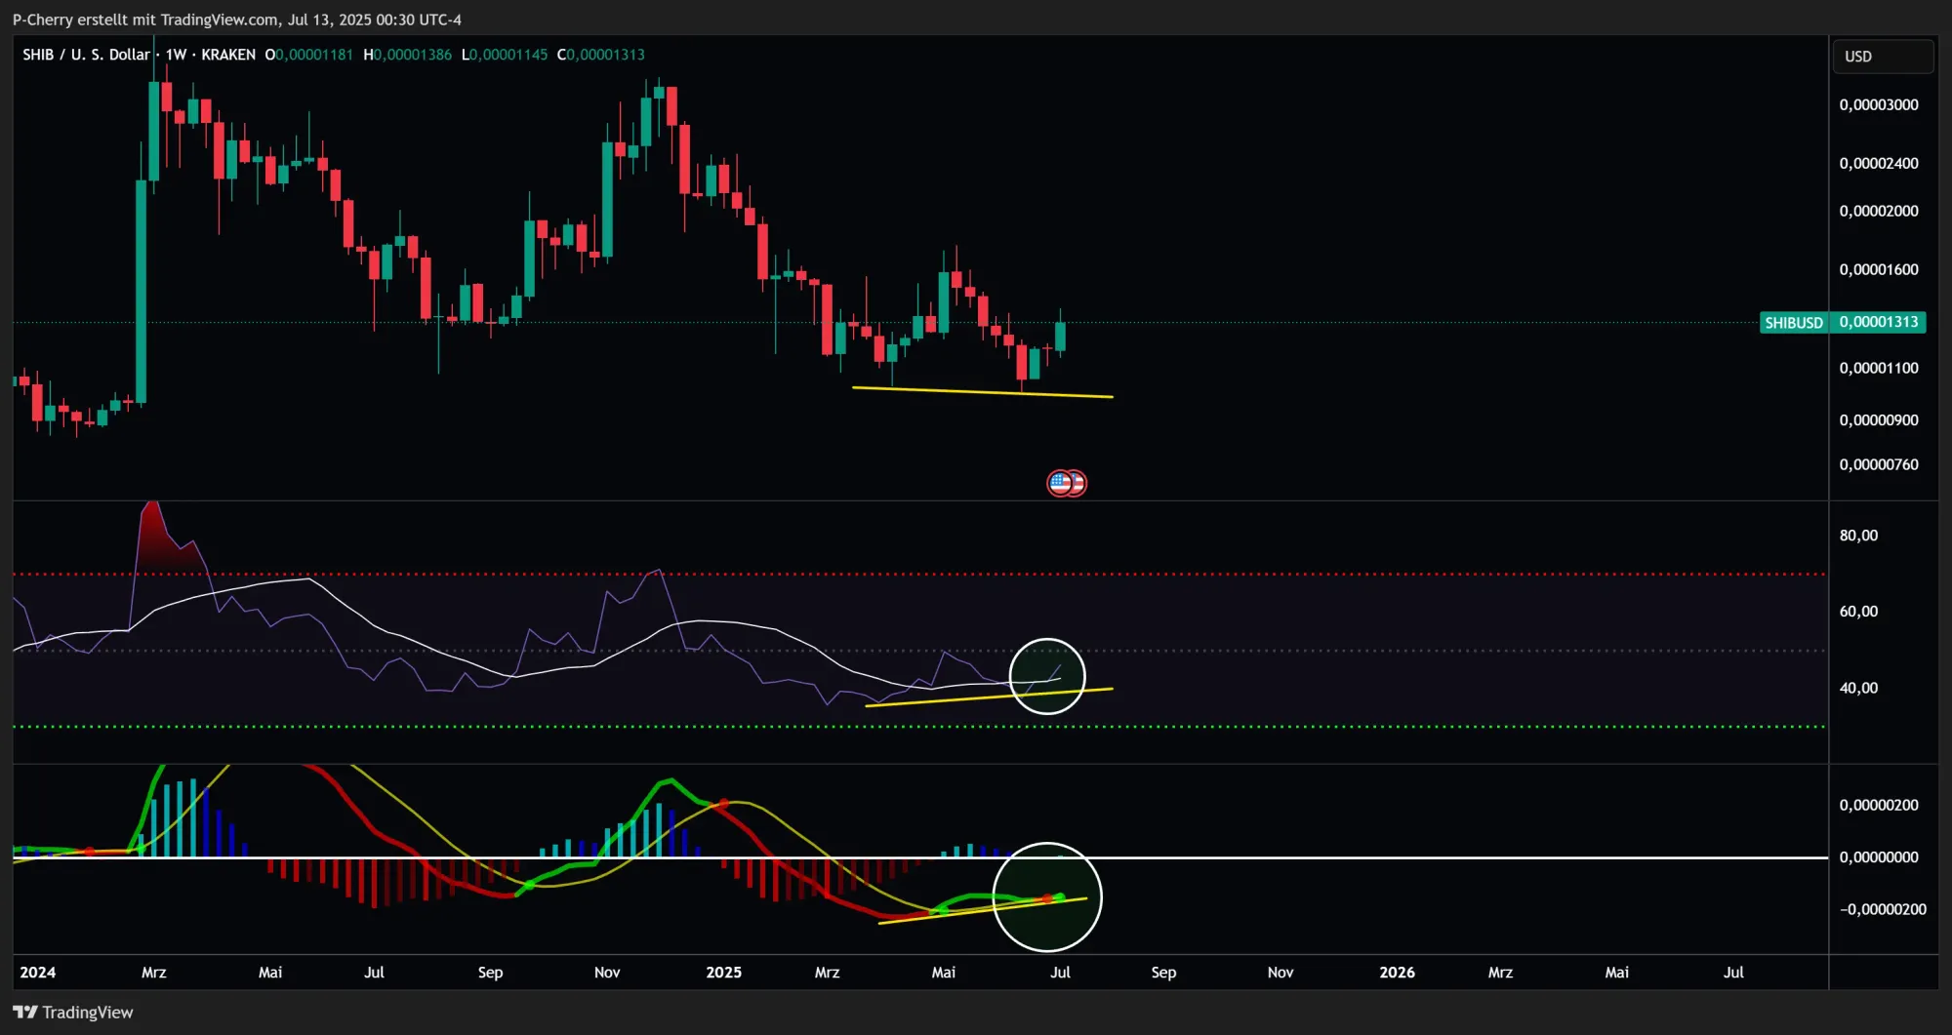1952x1035 pixels.
Task: Click the white MACD zero line
Action: click(919, 857)
